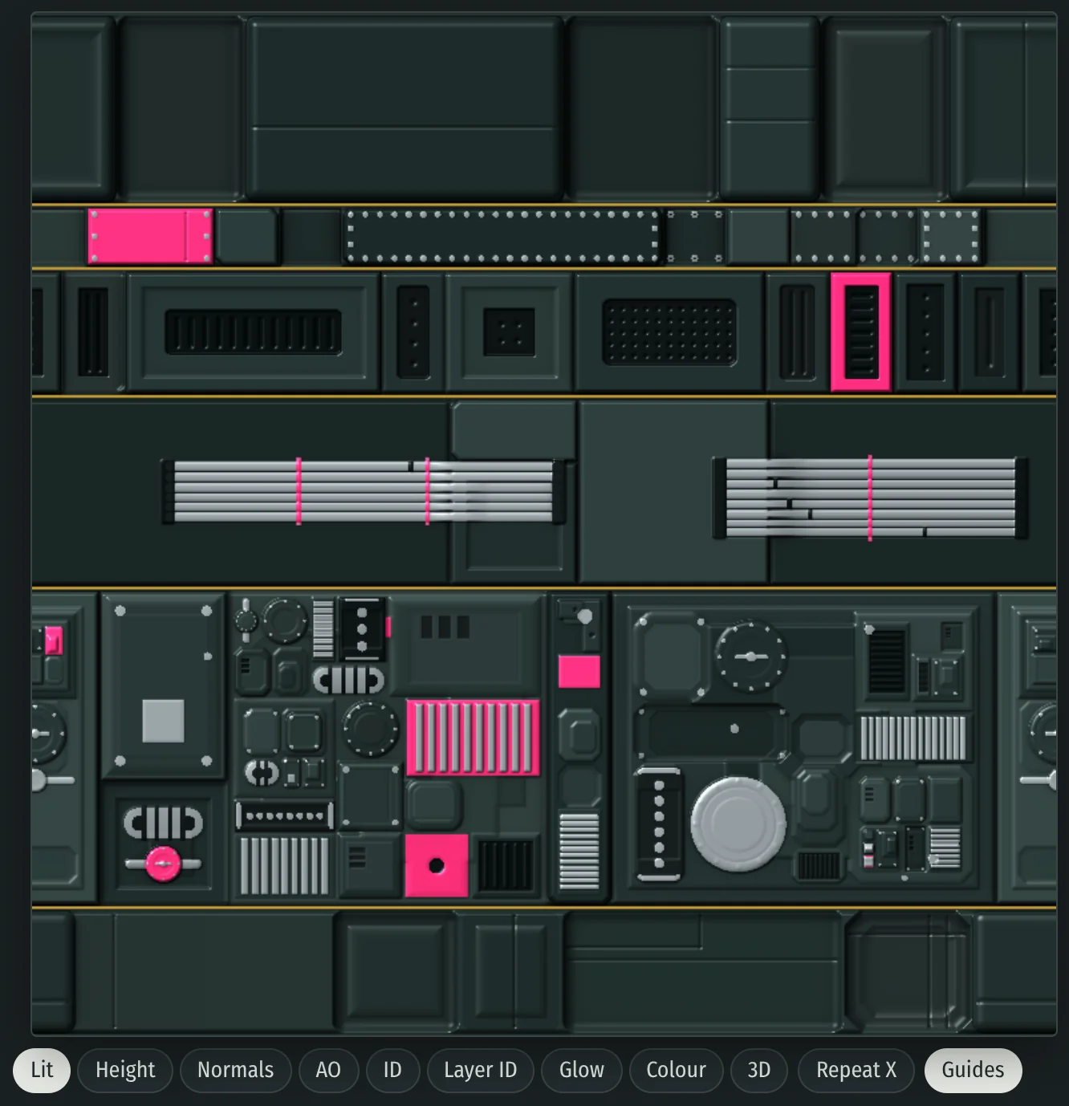
Task: Switch to the Colour view
Action: tap(676, 1070)
